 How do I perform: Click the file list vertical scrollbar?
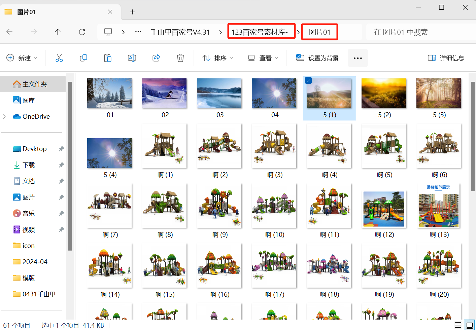(473, 136)
